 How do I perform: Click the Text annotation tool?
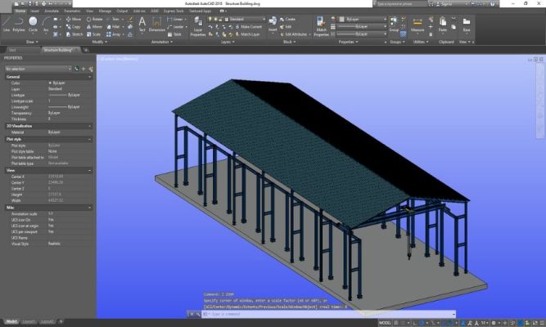[x=142, y=23]
